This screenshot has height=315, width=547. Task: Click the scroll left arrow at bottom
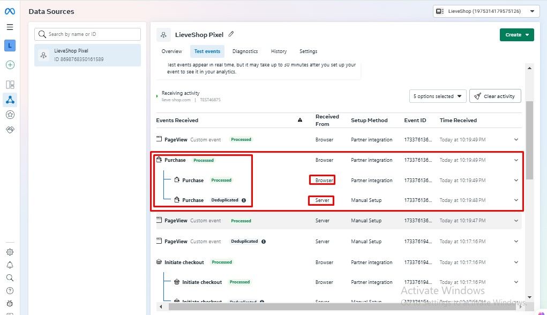pyautogui.click(x=161, y=307)
